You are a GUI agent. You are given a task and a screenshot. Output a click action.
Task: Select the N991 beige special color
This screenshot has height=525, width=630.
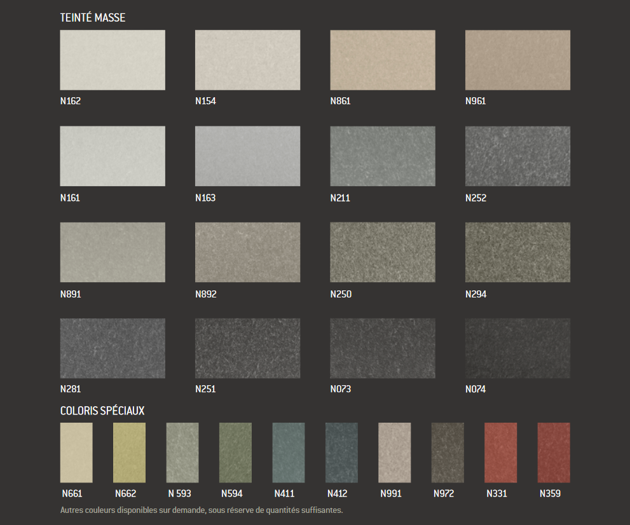pos(395,453)
